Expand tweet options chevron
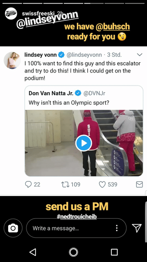 [x=140, y=54]
